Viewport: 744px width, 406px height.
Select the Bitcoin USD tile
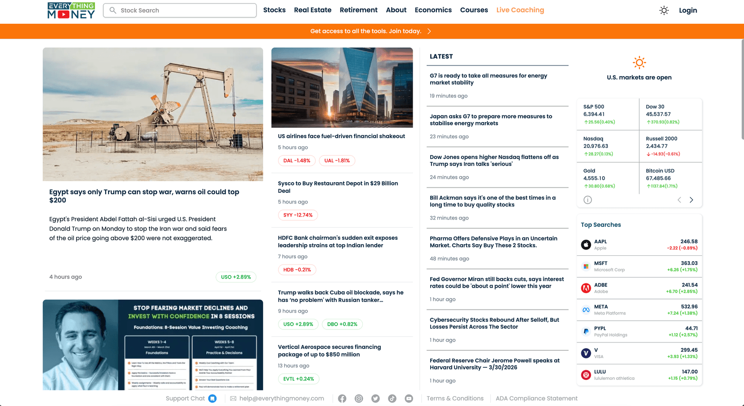671,178
